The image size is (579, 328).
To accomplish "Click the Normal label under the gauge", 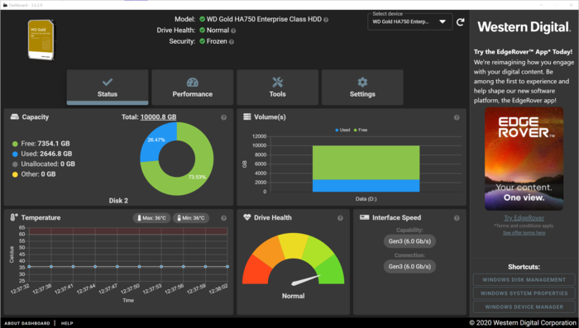I will tap(293, 296).
